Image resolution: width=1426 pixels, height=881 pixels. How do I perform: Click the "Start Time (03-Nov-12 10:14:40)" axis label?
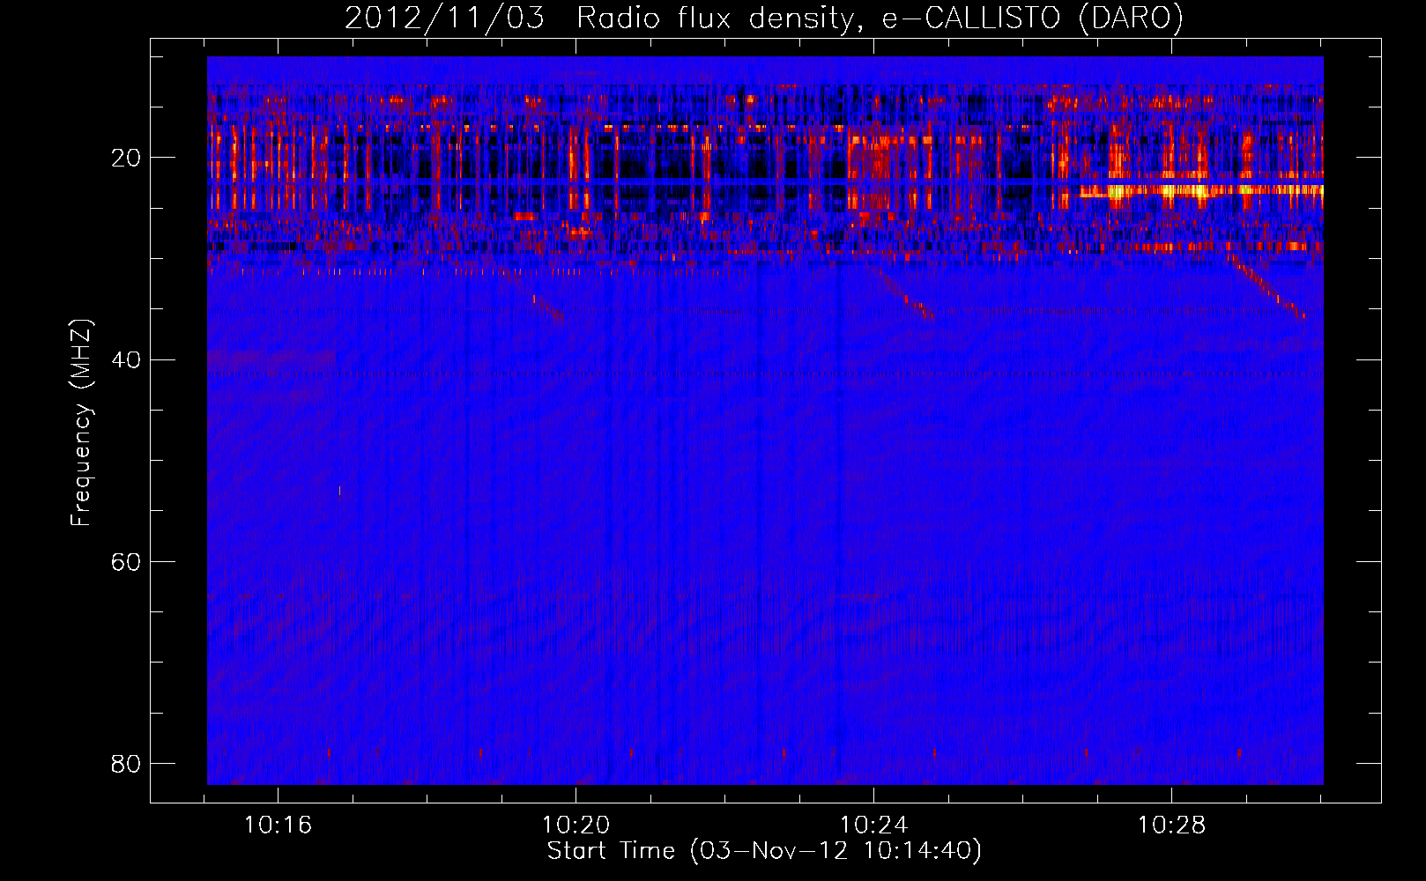point(764,851)
